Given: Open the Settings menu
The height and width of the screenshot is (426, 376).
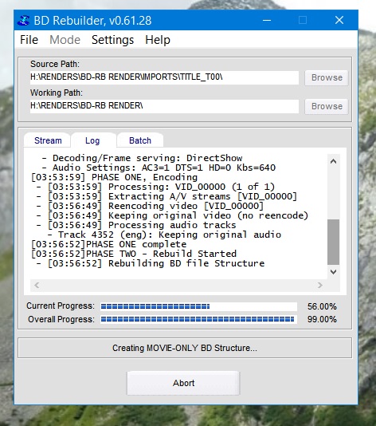Looking at the screenshot, I should pyautogui.click(x=112, y=40).
